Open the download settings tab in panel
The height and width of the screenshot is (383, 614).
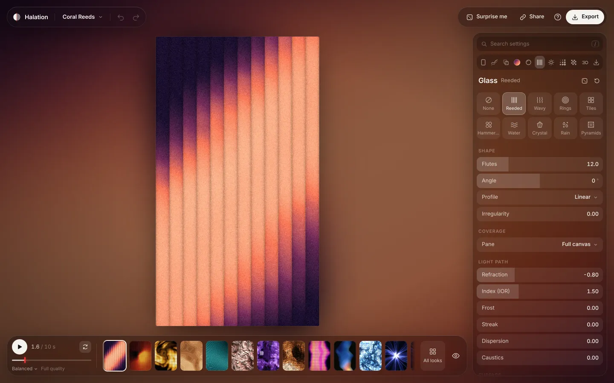click(597, 63)
